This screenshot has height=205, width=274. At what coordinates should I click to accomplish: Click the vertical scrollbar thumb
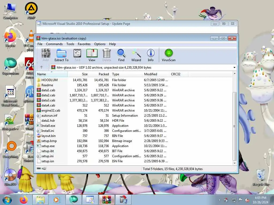(234, 126)
